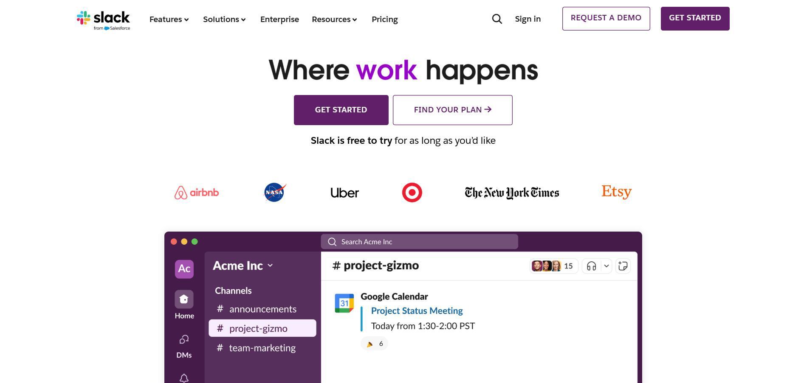Open the Enterprise menu item
This screenshot has width=804, height=383.
coord(279,20)
